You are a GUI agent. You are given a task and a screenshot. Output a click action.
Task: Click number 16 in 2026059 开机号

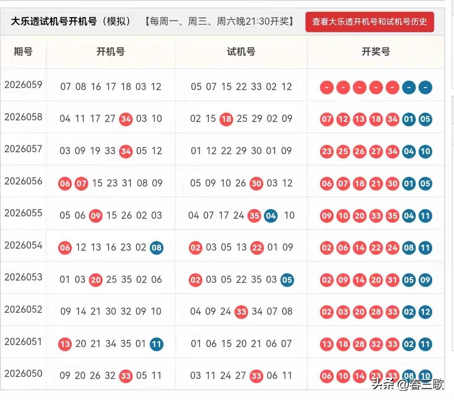click(96, 87)
